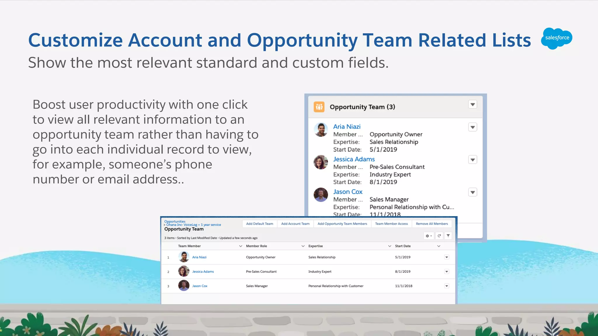Image resolution: width=598 pixels, height=336 pixels.
Task: Expand Start Date column header menu
Action: point(439,246)
